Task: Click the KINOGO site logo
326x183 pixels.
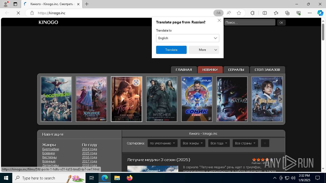Action: pyautogui.click(x=48, y=22)
